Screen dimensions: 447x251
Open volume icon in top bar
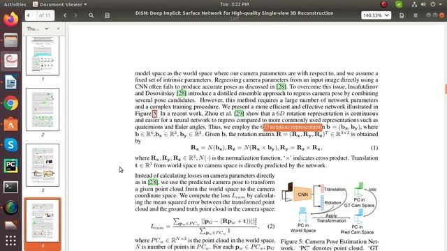pos(423,4)
